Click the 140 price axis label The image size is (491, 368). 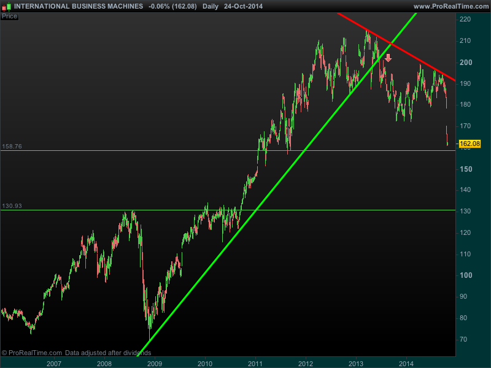[x=465, y=190]
